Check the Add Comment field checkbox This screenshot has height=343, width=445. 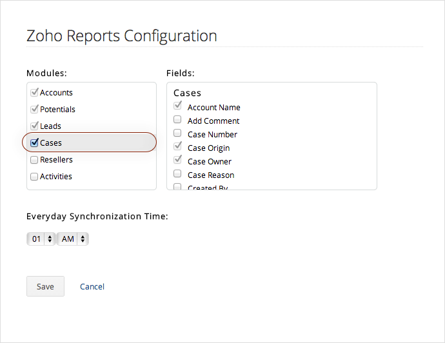[177, 119]
